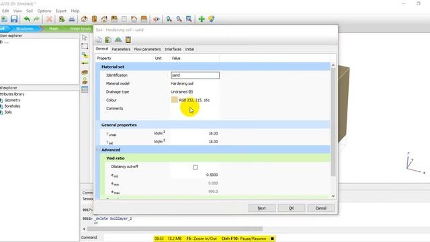This screenshot has height=242, width=430.
Task: Click the zoom out magnifier icon
Action: tap(179, 19)
